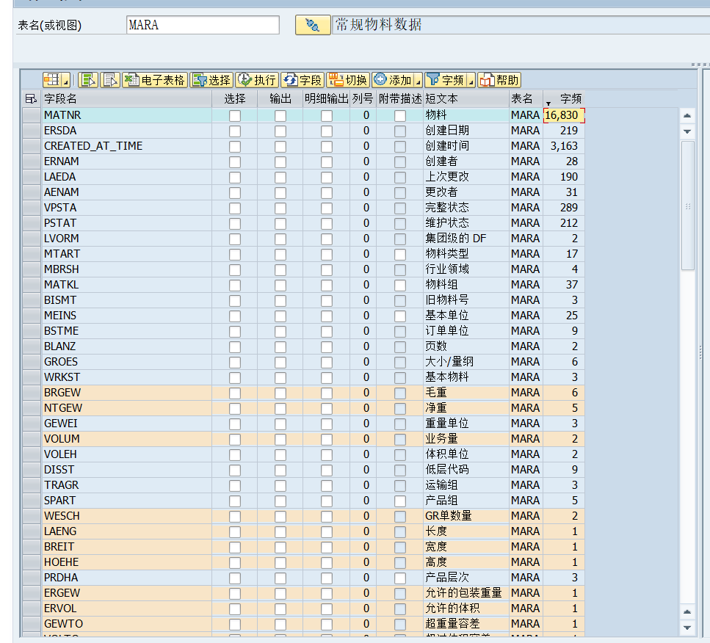This screenshot has width=710, height=643.
Task: Check 选择 checkbox for MATNR row
Action: tap(234, 115)
